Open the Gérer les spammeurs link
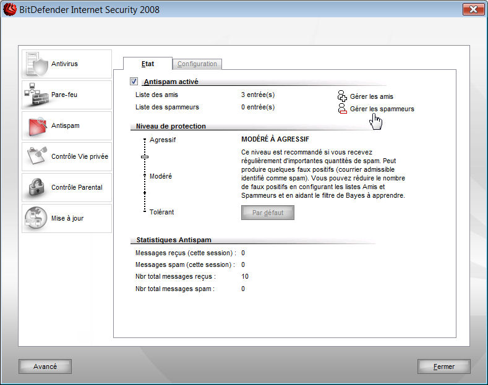This screenshot has width=488, height=385. (382, 109)
